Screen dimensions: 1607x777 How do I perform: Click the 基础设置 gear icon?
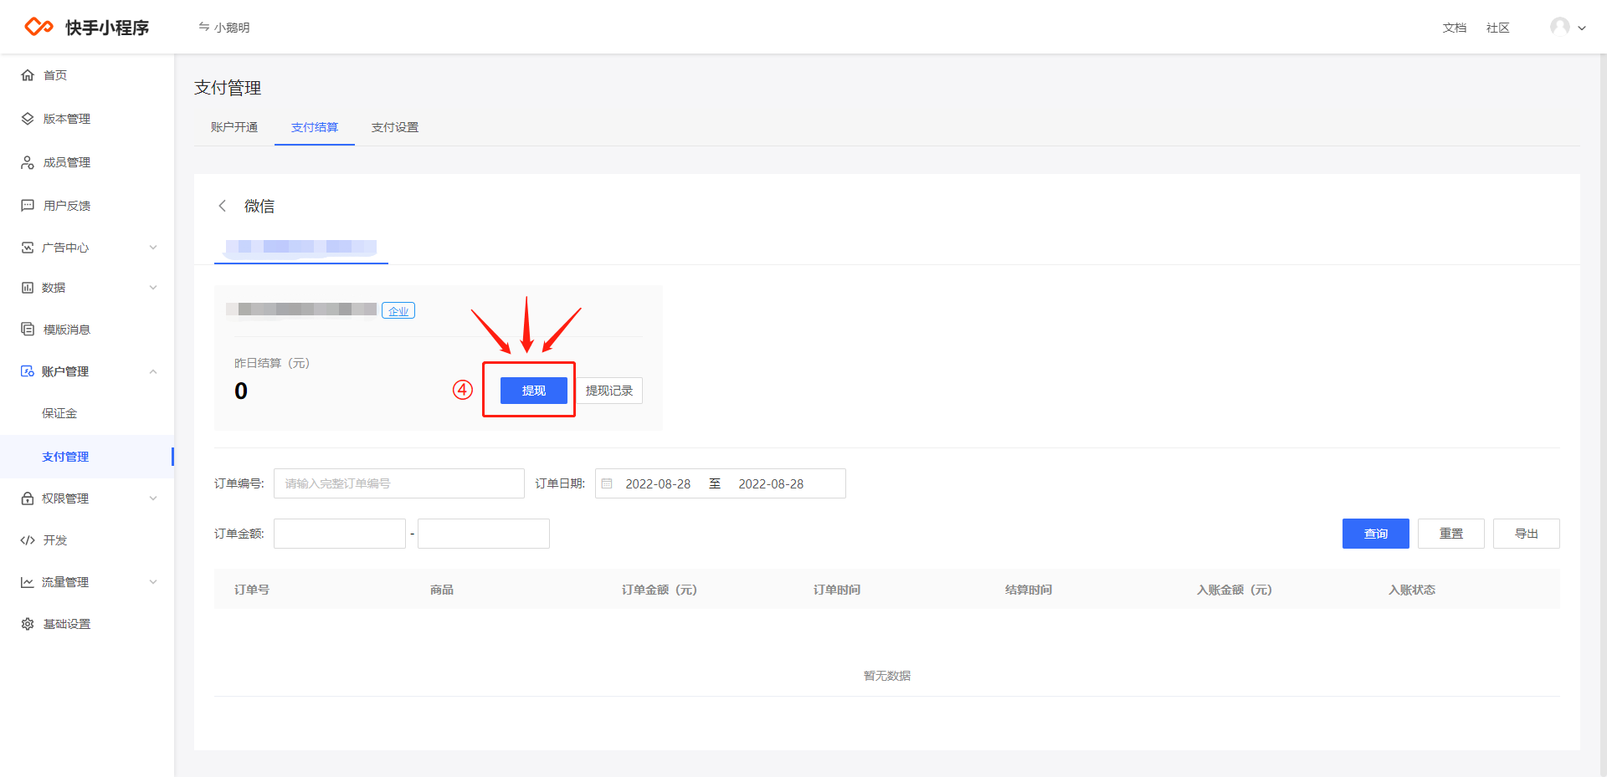point(28,624)
